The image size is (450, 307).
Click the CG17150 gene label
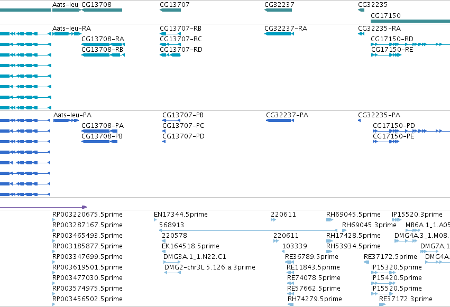tap(385, 15)
